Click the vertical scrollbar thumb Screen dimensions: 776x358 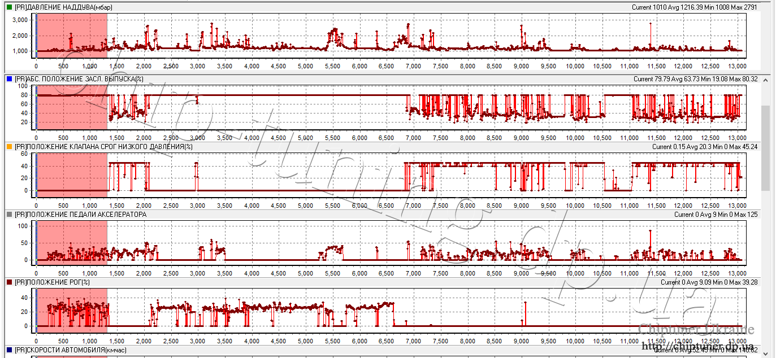click(765, 148)
